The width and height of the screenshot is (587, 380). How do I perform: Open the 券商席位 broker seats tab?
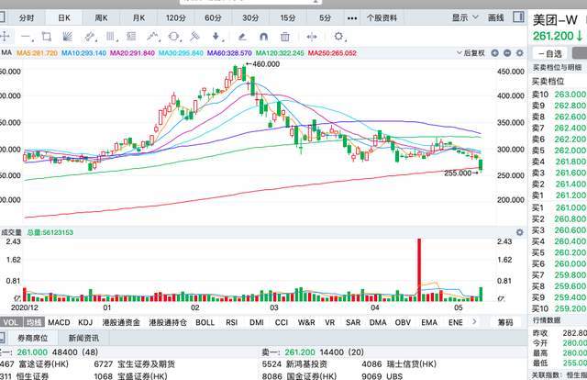coord(33,338)
